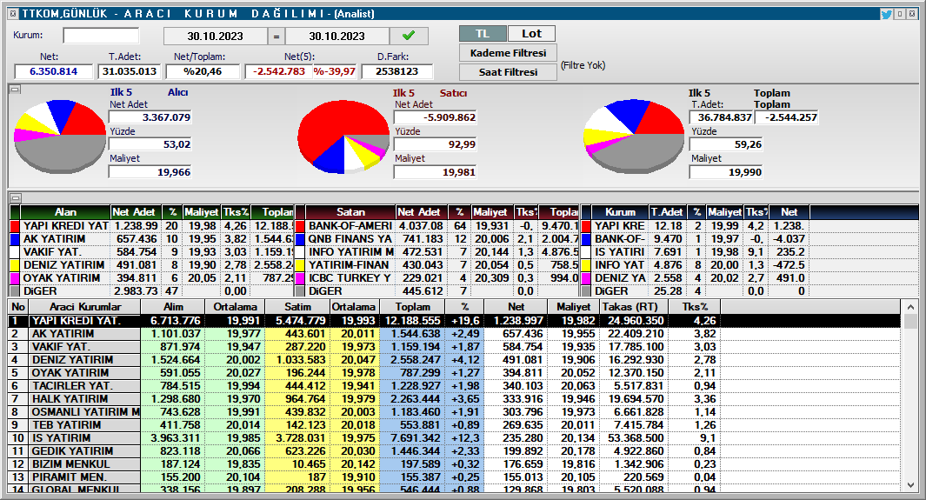
Task: Sort main table by Maliyet column
Action: click(x=574, y=307)
